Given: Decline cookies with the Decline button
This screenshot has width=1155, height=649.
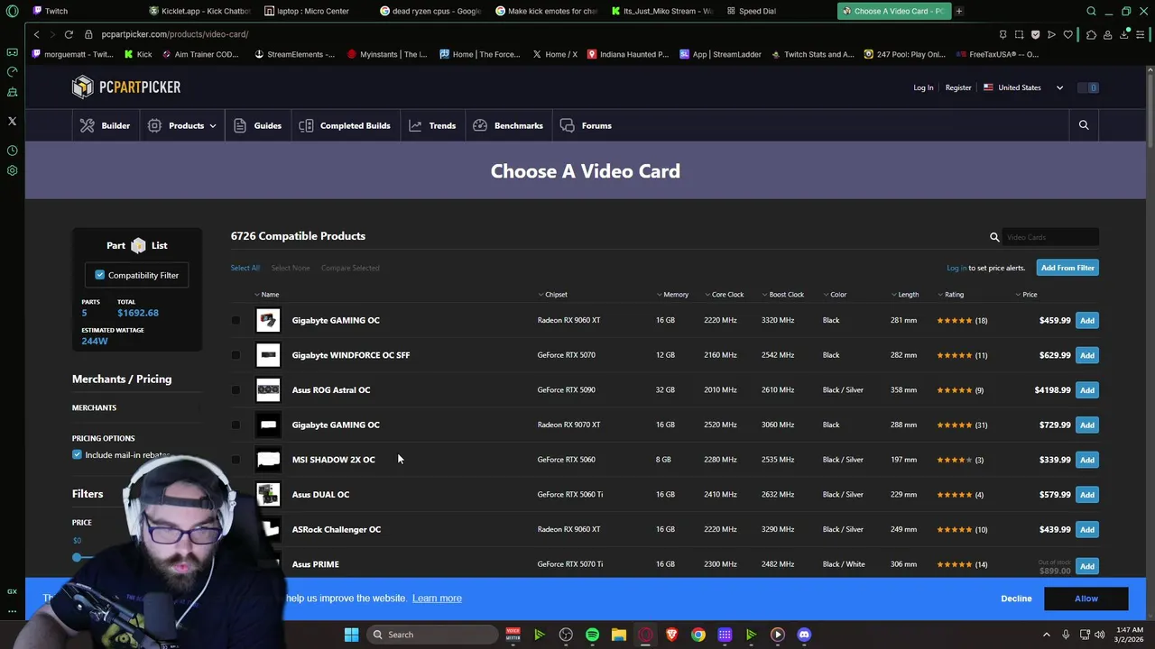Looking at the screenshot, I should click(x=1016, y=599).
